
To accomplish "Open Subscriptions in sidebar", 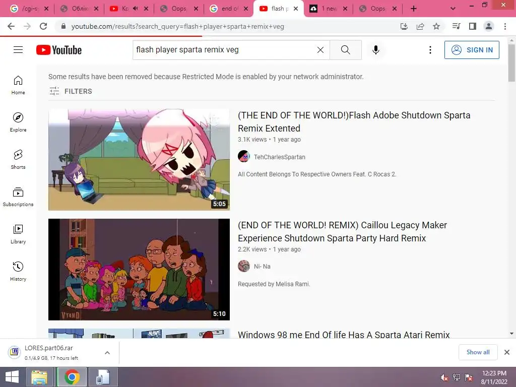I will [18, 197].
